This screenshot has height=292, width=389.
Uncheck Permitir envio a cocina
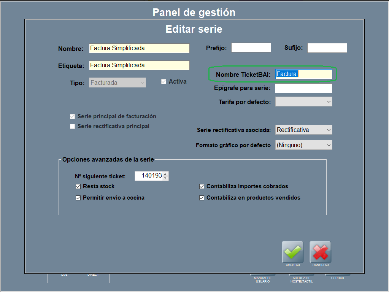pyautogui.click(x=78, y=198)
